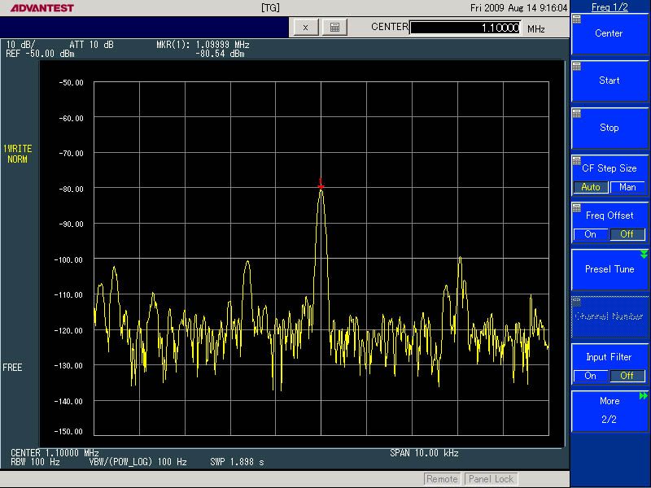Click keypad icon on Stop softkey

pyautogui.click(x=577, y=114)
